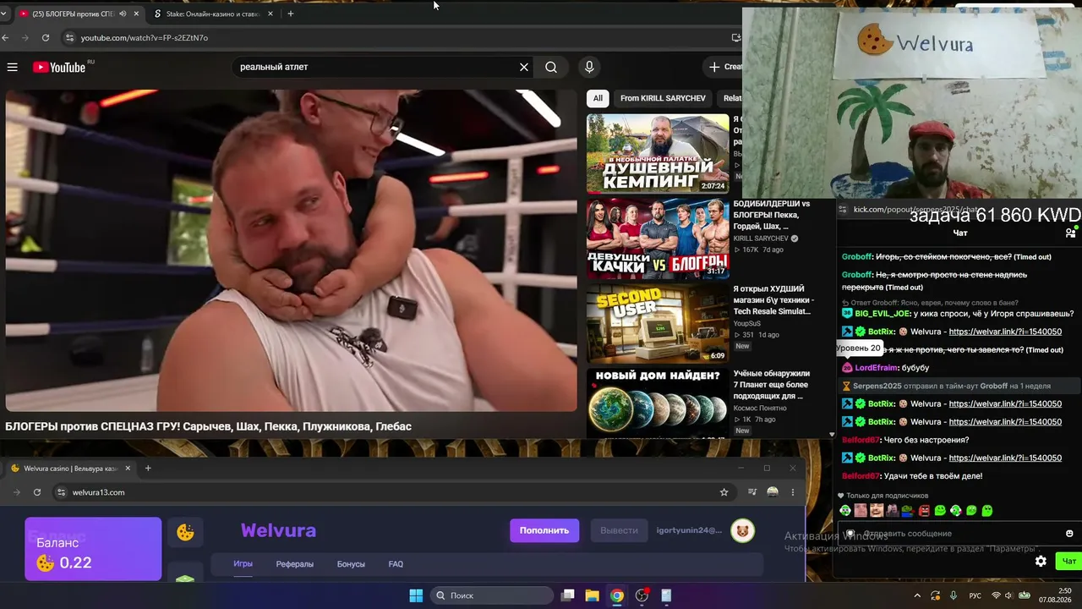This screenshot has height=609, width=1082.
Task: Click the Kick chat message input field
Action: click(x=959, y=534)
